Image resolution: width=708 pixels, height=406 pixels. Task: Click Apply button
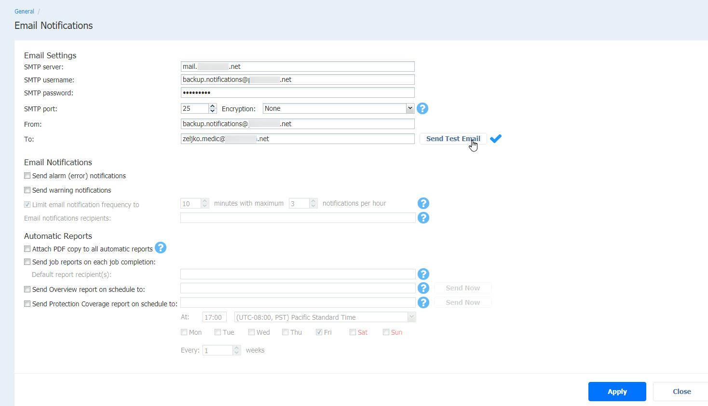pos(617,392)
